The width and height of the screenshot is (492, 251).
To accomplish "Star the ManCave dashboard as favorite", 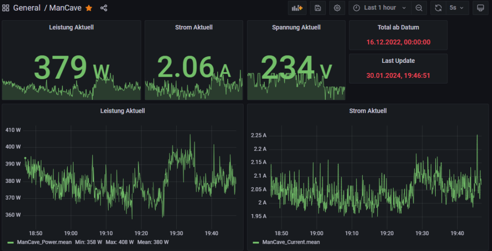I will [x=89, y=8].
